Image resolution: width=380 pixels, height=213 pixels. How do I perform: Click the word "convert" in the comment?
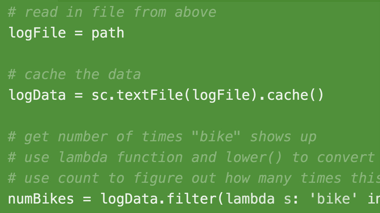coord(345,157)
